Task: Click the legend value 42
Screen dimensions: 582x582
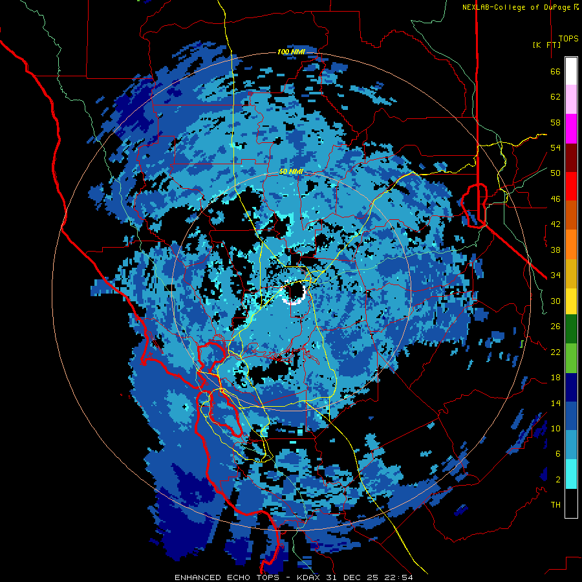Action: 555,224
